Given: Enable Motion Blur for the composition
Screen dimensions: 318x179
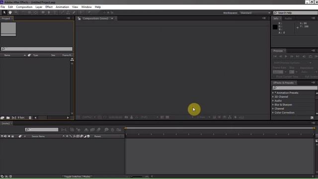Looking at the screenshot, I should [98, 130].
